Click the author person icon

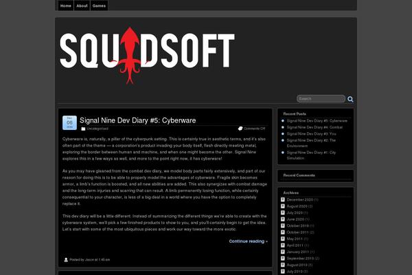tap(66, 260)
